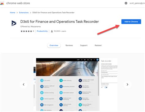Click the Recruitment management tile icon
Screen dimensions: 145x112
(80, 86)
